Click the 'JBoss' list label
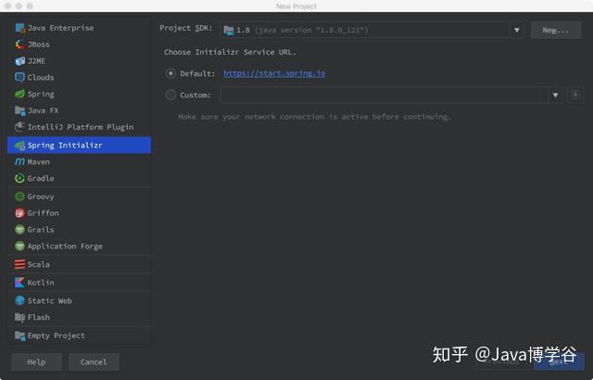Viewport: 593px width, 380px height. click(x=38, y=44)
